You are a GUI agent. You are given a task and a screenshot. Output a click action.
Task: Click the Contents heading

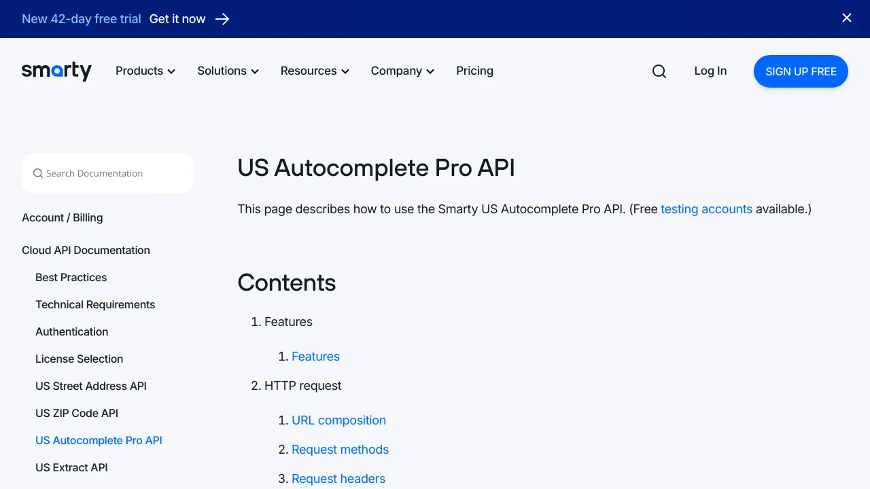[x=287, y=283]
